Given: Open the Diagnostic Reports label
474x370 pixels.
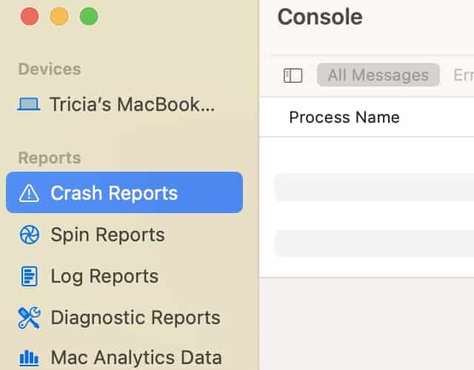Looking at the screenshot, I should 136,318.
